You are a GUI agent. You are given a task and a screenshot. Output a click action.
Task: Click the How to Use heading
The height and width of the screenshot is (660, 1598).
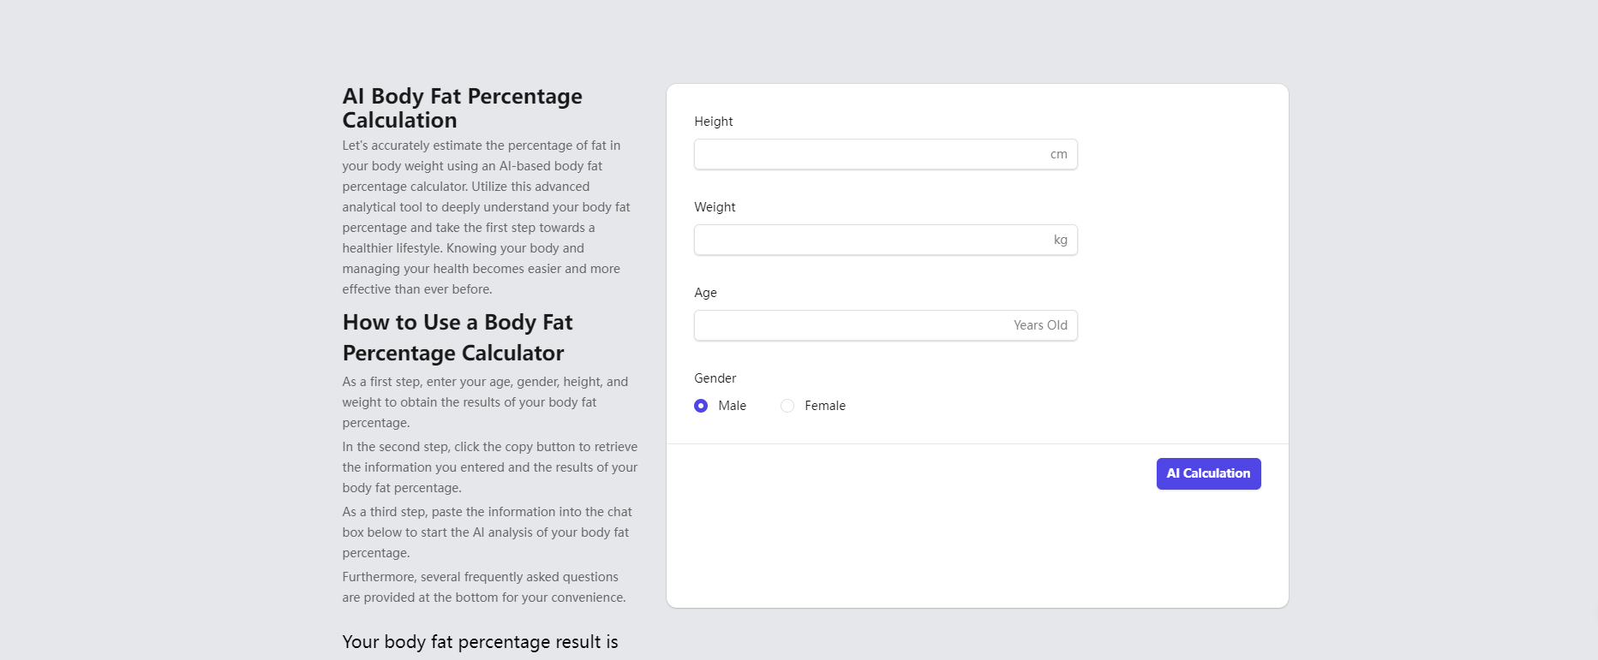457,337
